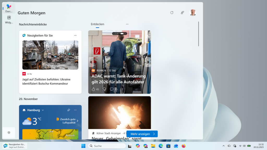Click the story progress bar on the ADAC card
Image resolution: width=267 pixels, height=150 pixels.
pyautogui.click(x=119, y=33)
